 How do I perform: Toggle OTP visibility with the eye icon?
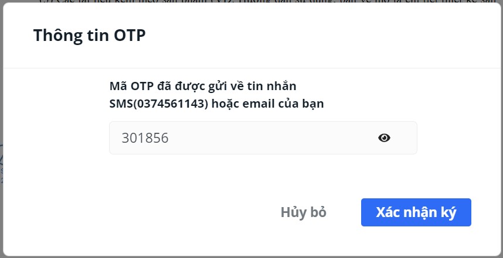click(x=384, y=137)
